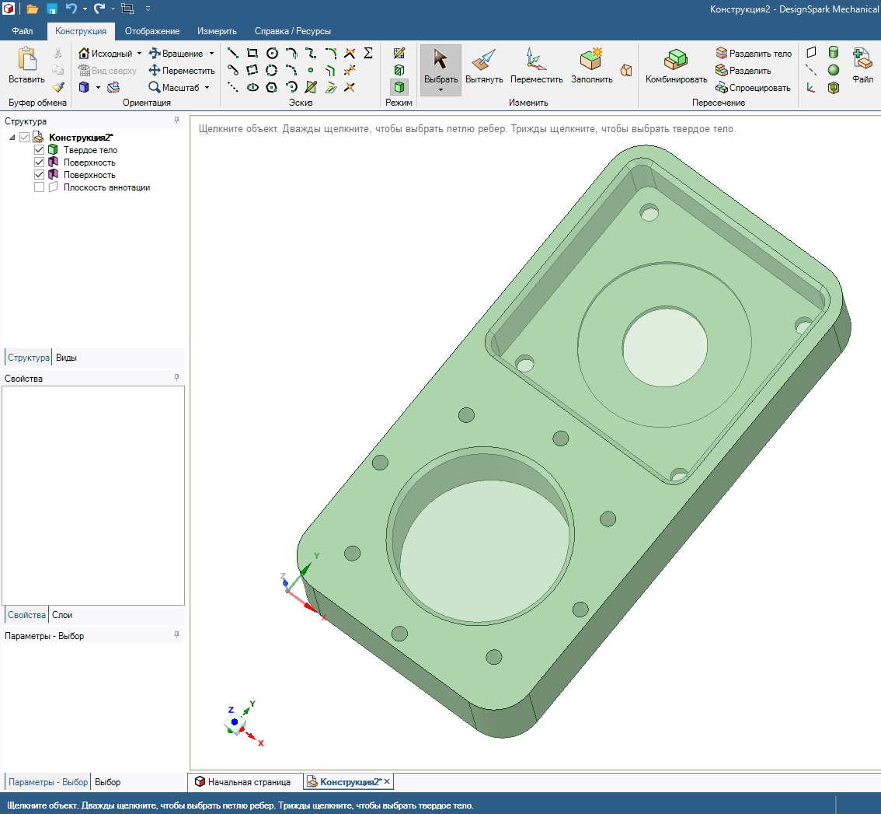Switch to the Виды panel tab
Viewport: 881px width, 814px height.
[x=66, y=358]
